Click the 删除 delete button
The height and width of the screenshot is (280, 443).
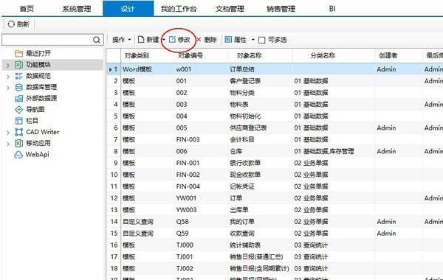[207, 40]
